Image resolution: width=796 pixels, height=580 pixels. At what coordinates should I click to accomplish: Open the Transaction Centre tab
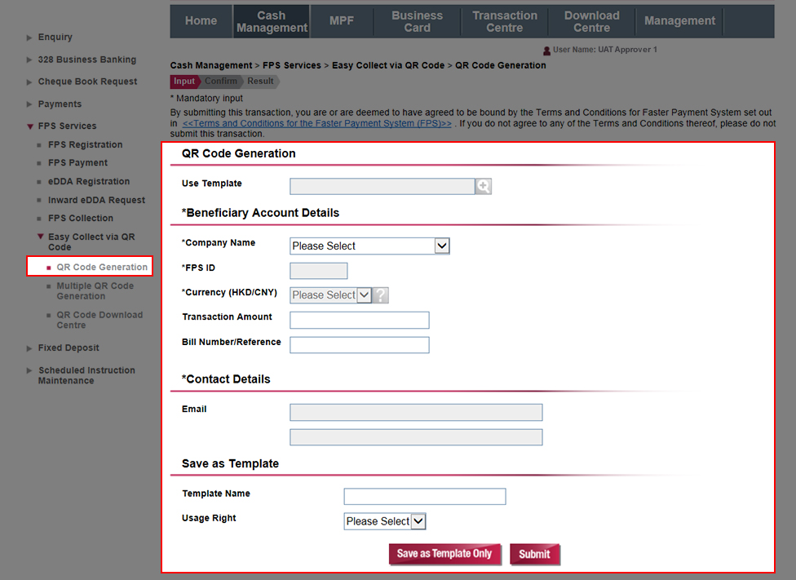point(505,21)
